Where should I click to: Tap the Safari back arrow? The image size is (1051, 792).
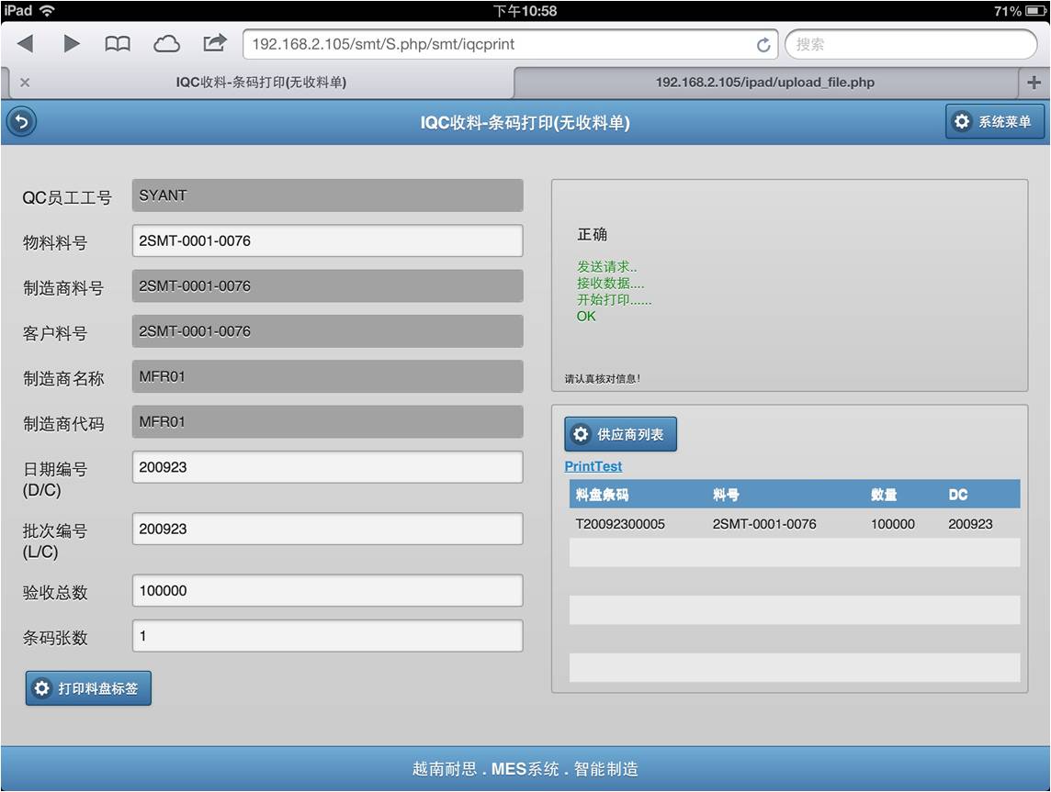[x=25, y=43]
